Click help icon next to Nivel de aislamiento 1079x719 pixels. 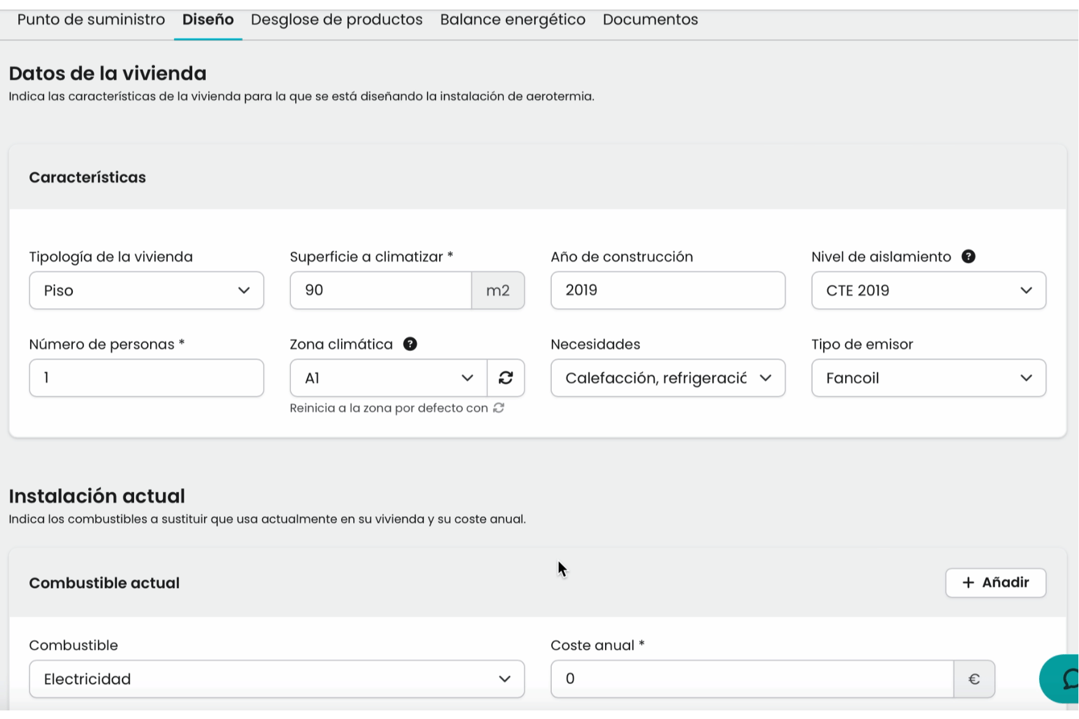[x=968, y=257]
